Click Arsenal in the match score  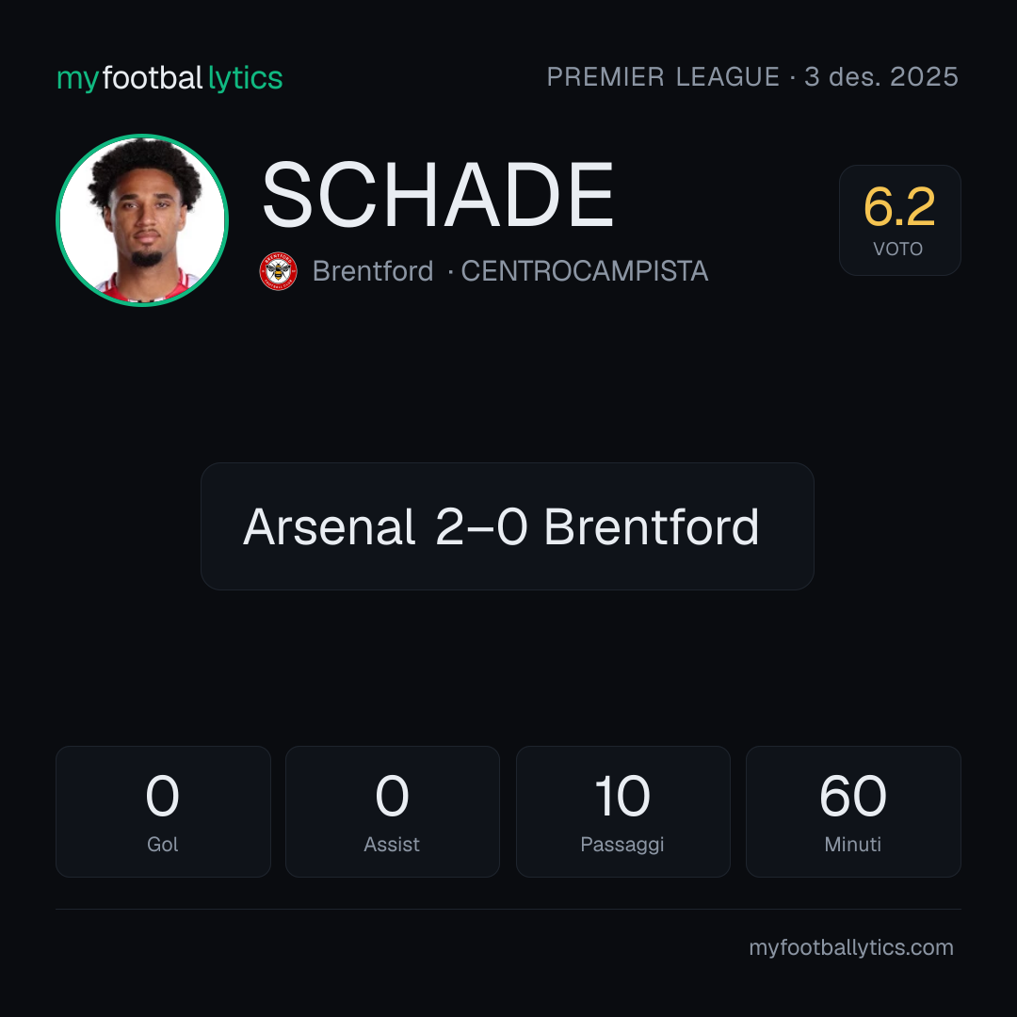tap(329, 526)
